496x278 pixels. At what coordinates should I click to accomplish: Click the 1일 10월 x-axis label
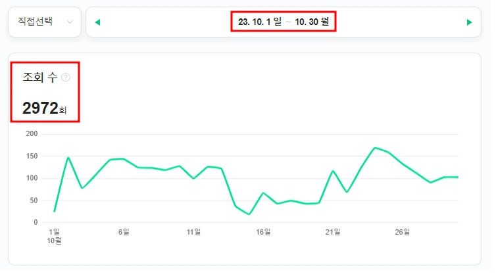55,237
